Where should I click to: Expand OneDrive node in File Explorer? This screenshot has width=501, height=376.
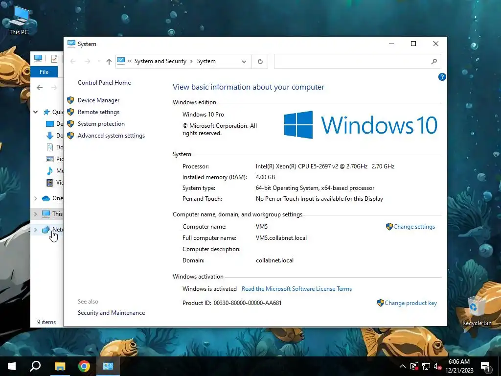[35, 198]
